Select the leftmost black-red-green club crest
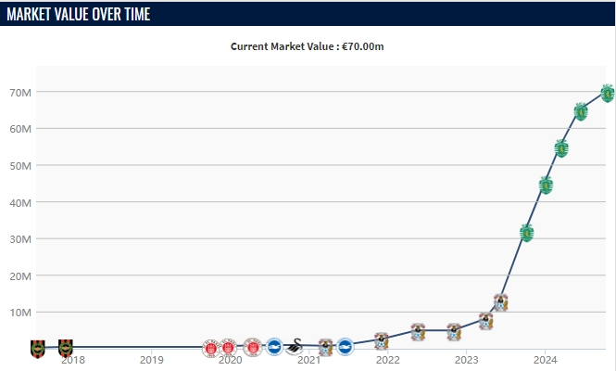Viewport: 616px width, 371px height. [37, 348]
